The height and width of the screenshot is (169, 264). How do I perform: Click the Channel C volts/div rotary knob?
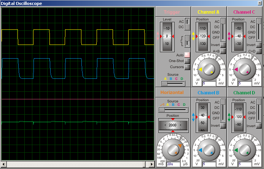(244, 70)
